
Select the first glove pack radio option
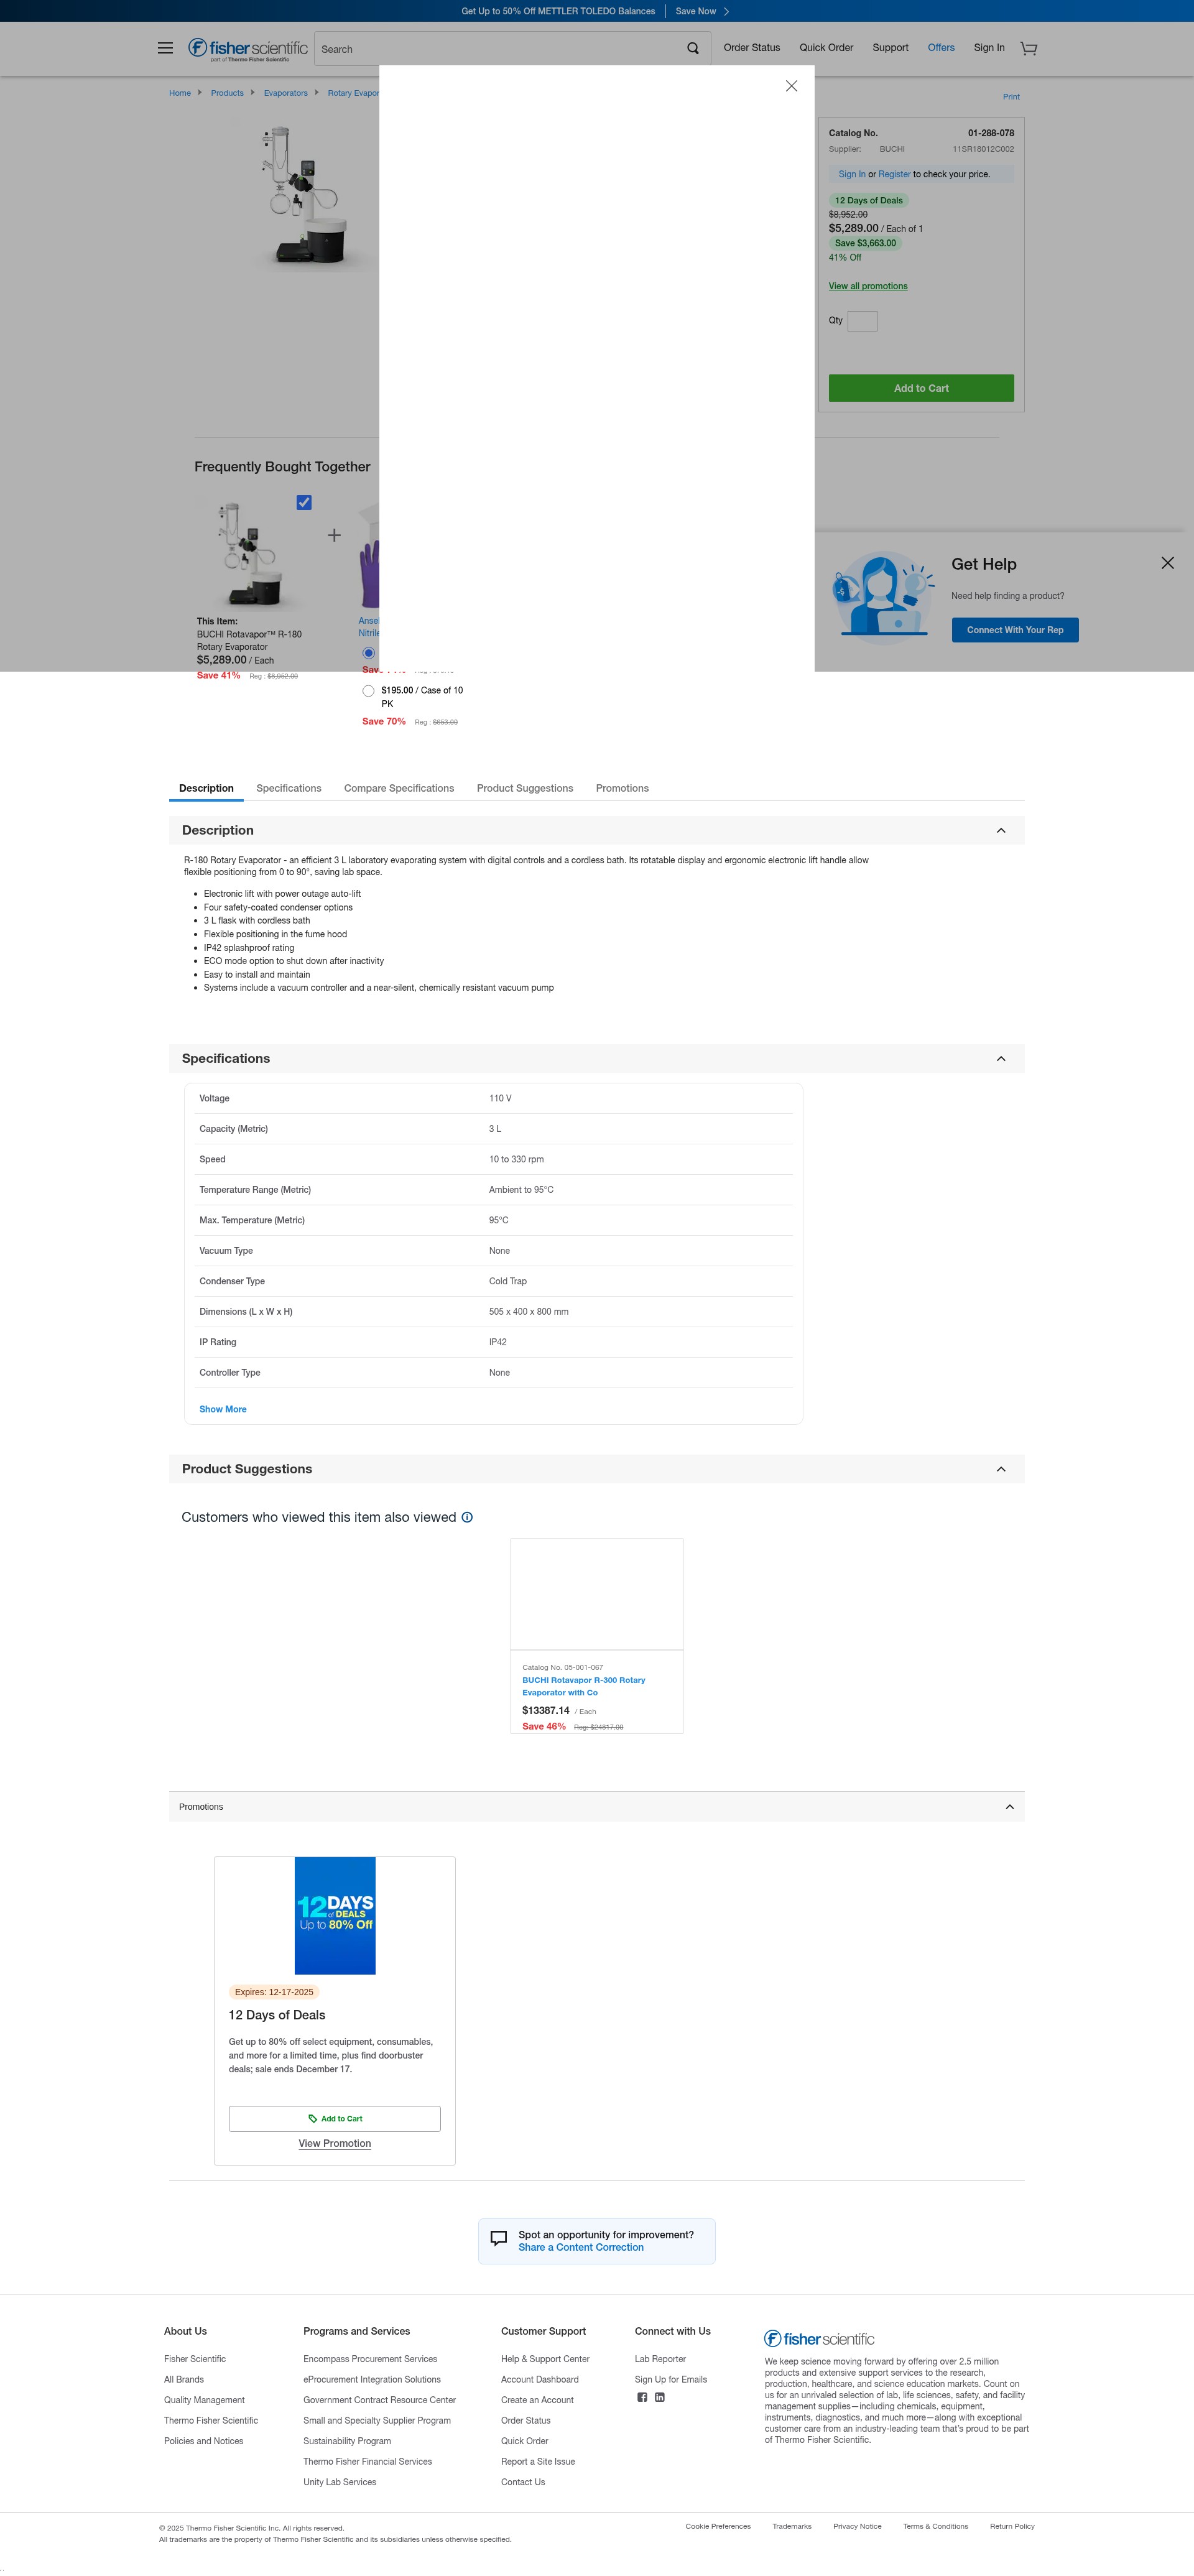coord(369,653)
